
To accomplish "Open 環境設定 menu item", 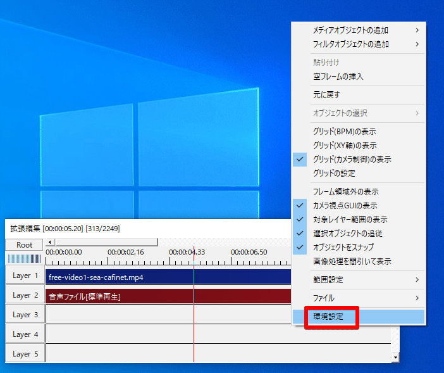I will [359, 316].
